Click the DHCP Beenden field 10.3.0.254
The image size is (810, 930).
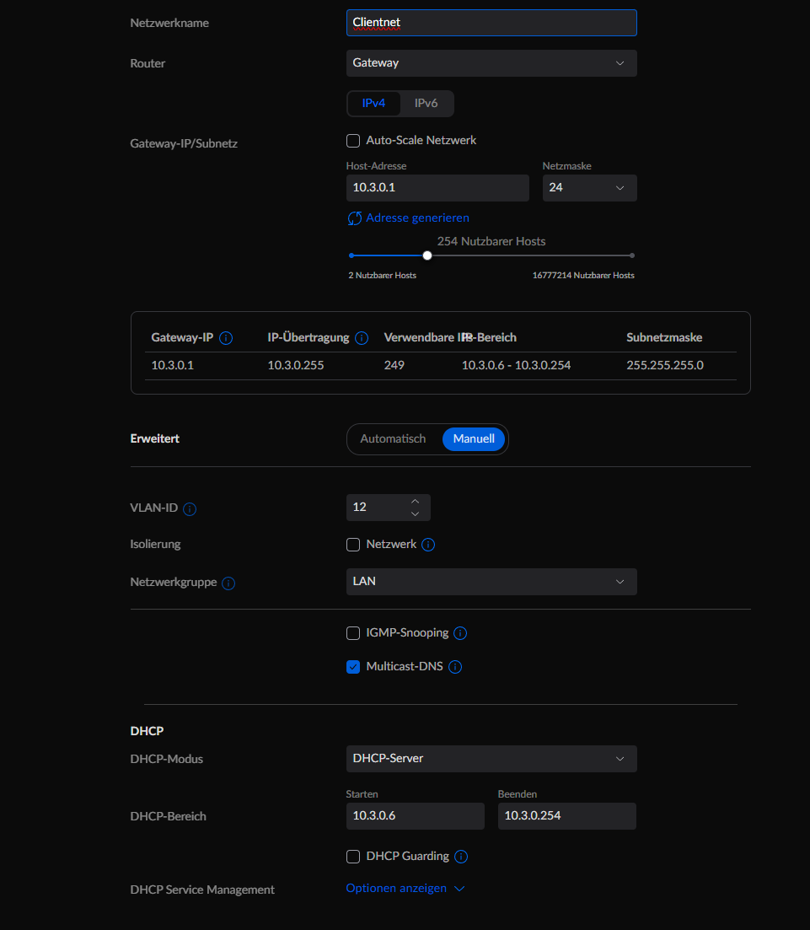(x=567, y=815)
